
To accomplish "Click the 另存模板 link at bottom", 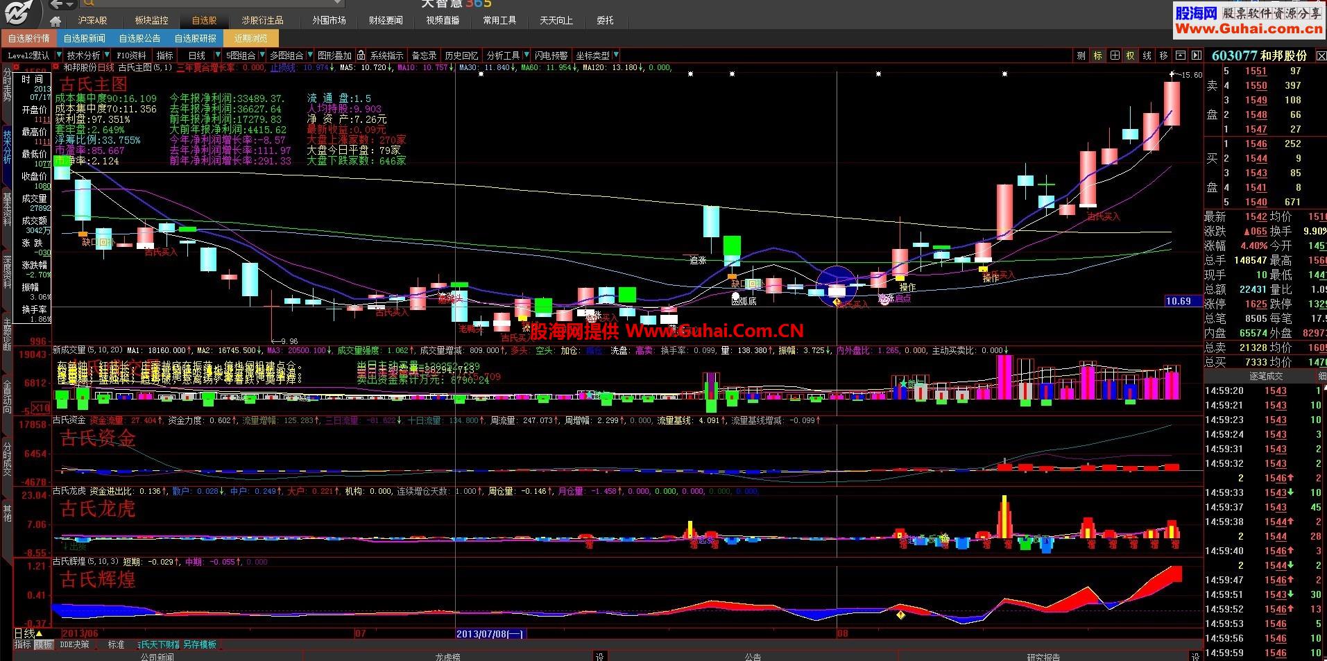I will tap(200, 644).
